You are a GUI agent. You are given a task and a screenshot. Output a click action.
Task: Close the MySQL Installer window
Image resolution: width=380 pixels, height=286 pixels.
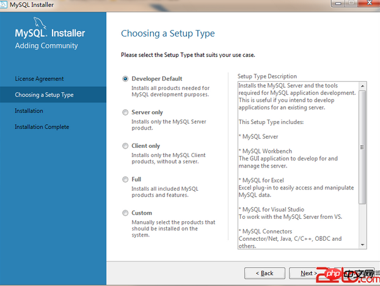369,3
